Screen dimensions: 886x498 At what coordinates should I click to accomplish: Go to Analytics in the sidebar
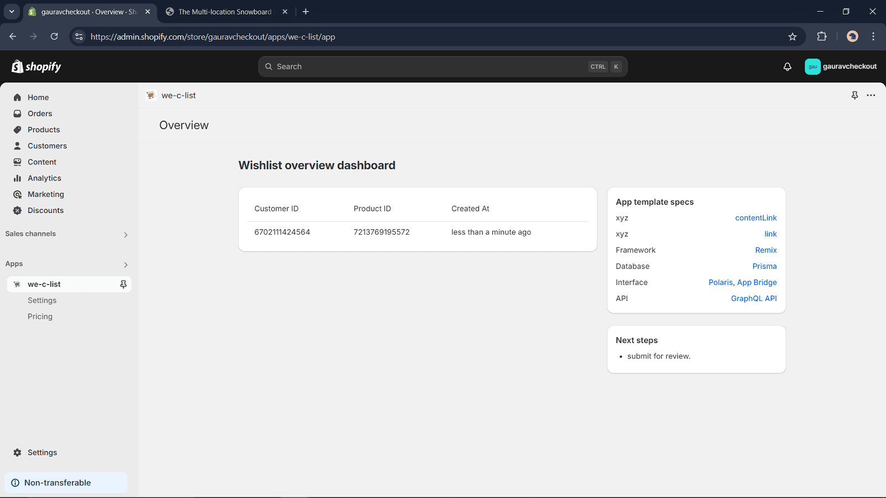[x=44, y=178]
